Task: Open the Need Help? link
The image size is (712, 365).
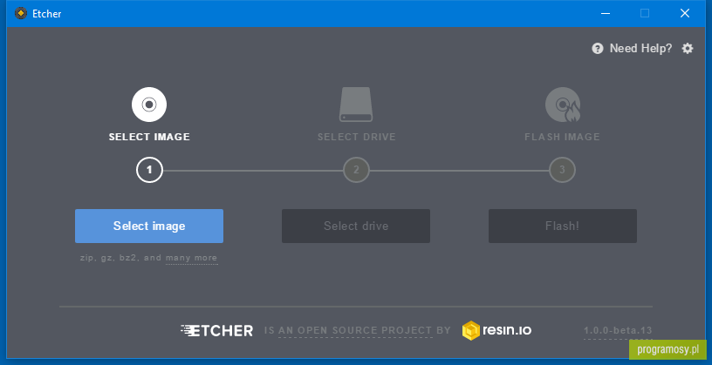Action: coord(640,49)
